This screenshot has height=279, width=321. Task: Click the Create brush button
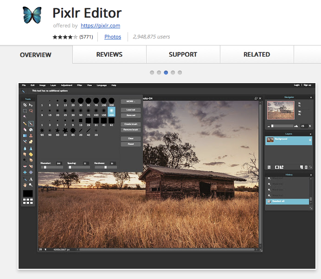coord(131,124)
